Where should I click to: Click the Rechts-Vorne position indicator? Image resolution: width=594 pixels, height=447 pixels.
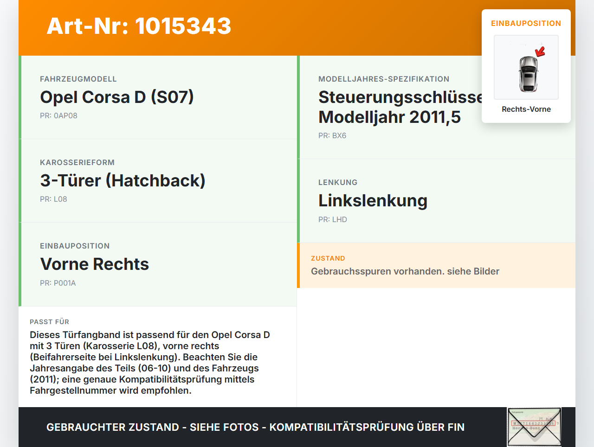point(526,109)
